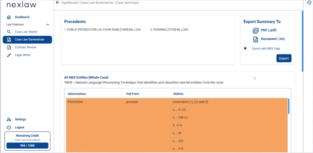Click entity s.... 325

pos(178,141)
